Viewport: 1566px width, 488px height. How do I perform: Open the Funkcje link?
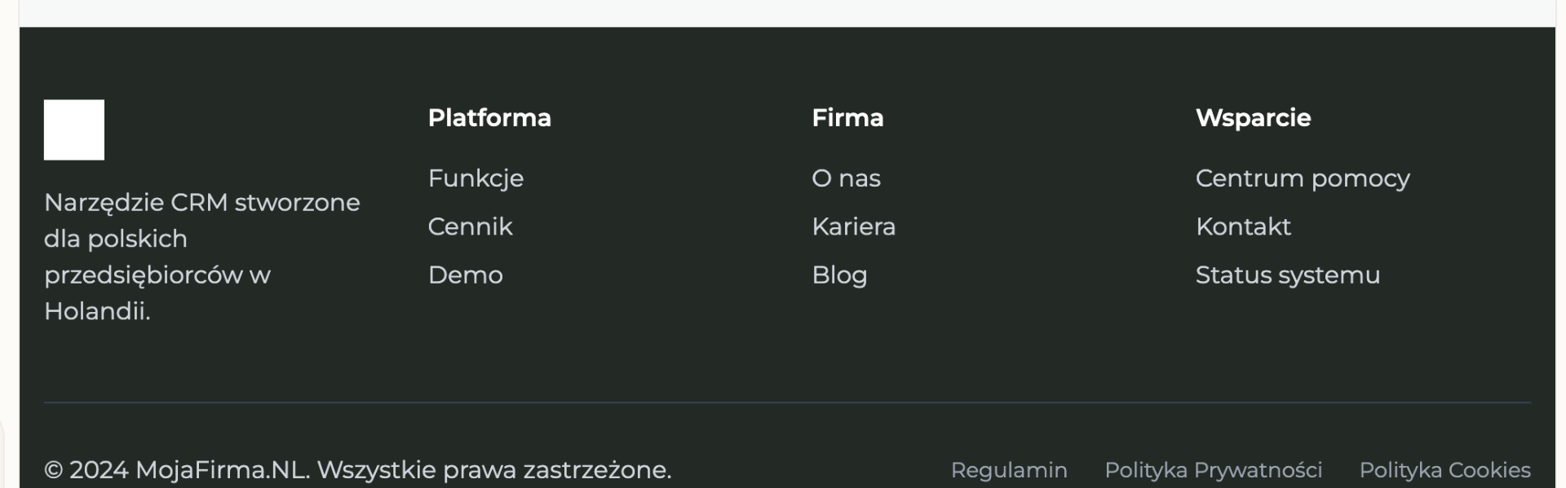tap(476, 178)
